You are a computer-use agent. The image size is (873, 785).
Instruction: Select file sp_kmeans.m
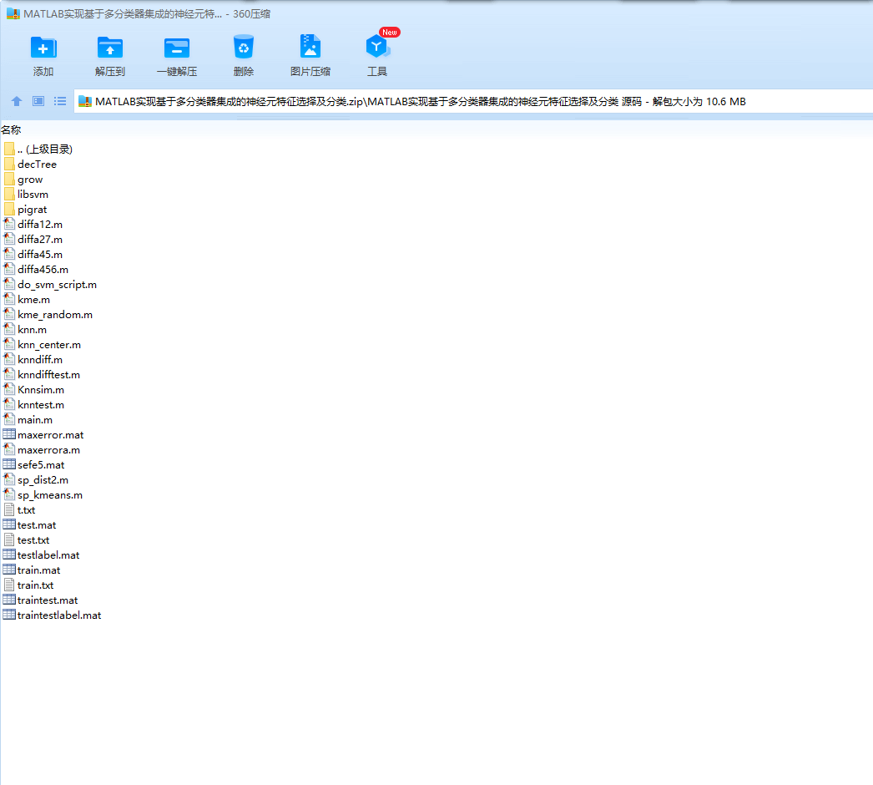43,495
